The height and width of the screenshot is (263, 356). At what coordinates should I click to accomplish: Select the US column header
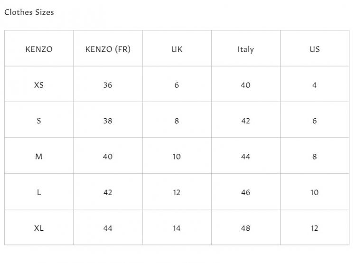click(x=314, y=49)
